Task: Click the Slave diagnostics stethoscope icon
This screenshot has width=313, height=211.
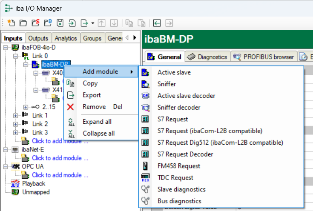Action: coord(145,189)
